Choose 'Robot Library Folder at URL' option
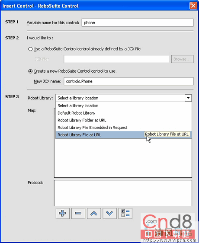The width and height of the screenshot is (199, 243). pos(124,120)
